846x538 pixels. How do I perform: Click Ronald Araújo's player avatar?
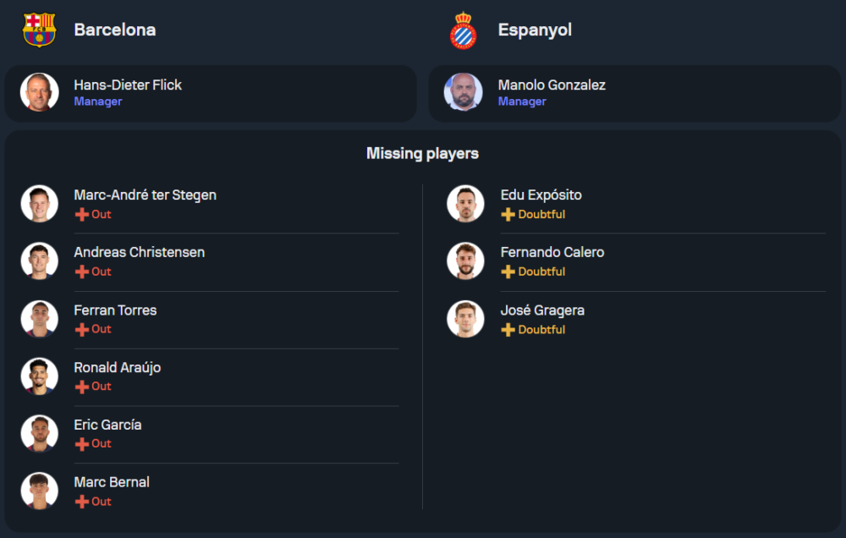(x=40, y=376)
